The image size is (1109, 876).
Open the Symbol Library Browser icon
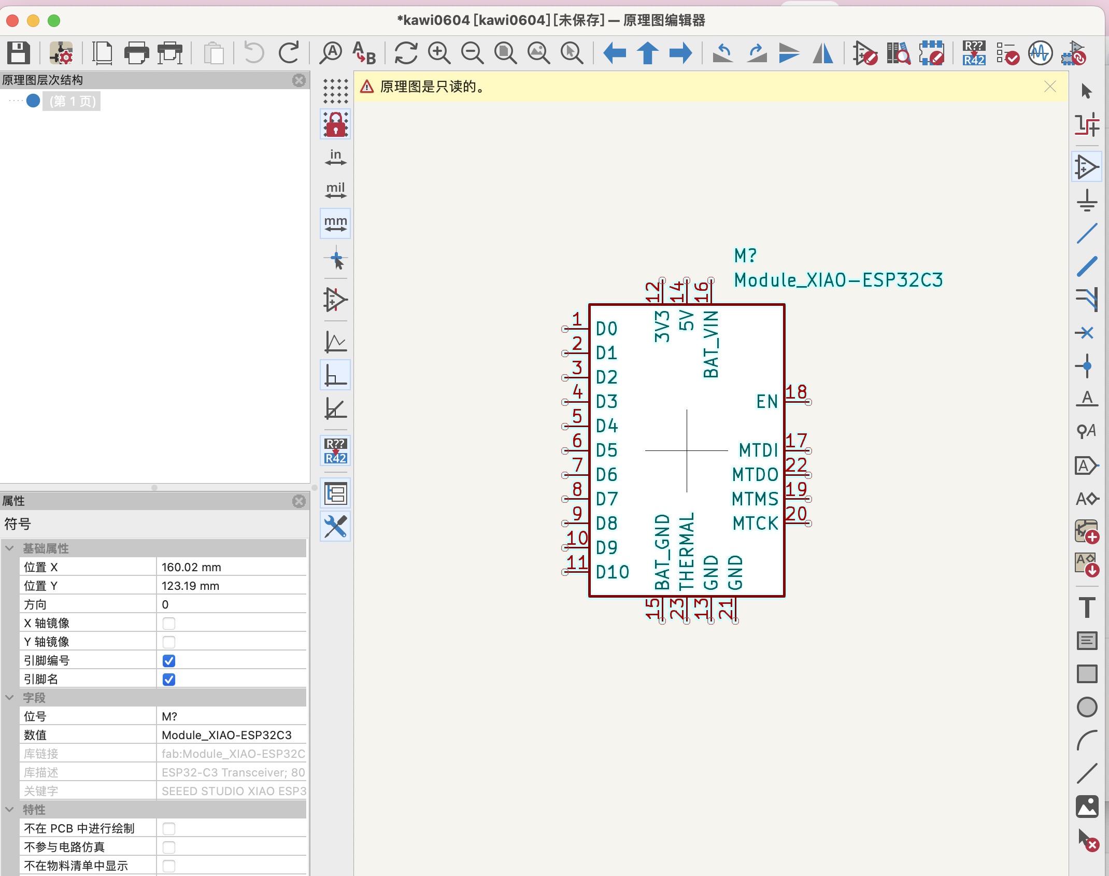[898, 52]
